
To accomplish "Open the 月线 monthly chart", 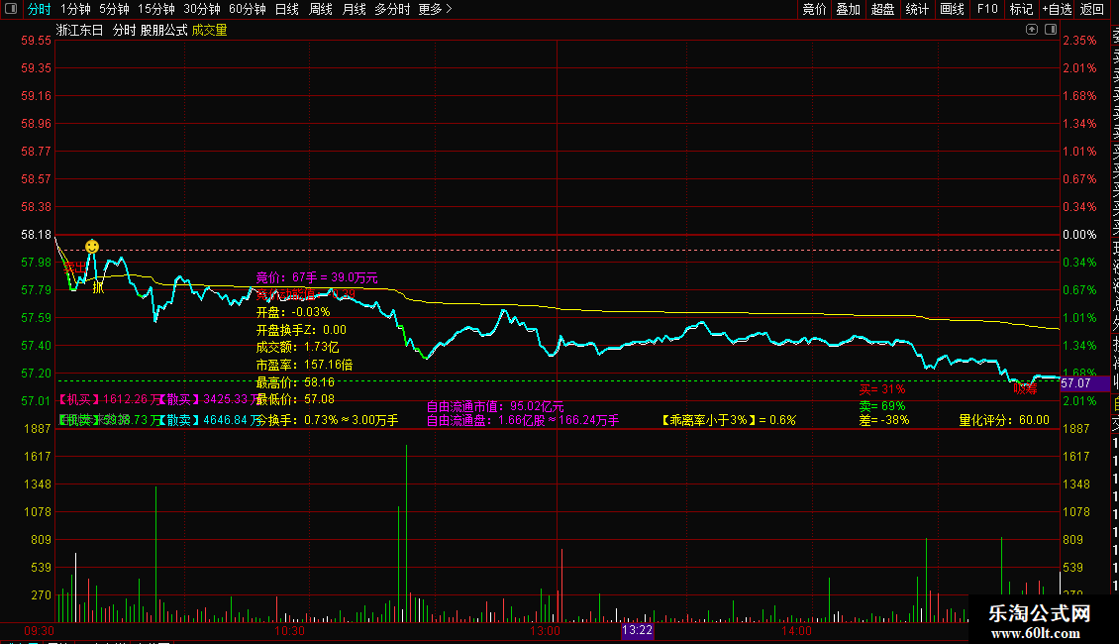I will coord(354,9).
